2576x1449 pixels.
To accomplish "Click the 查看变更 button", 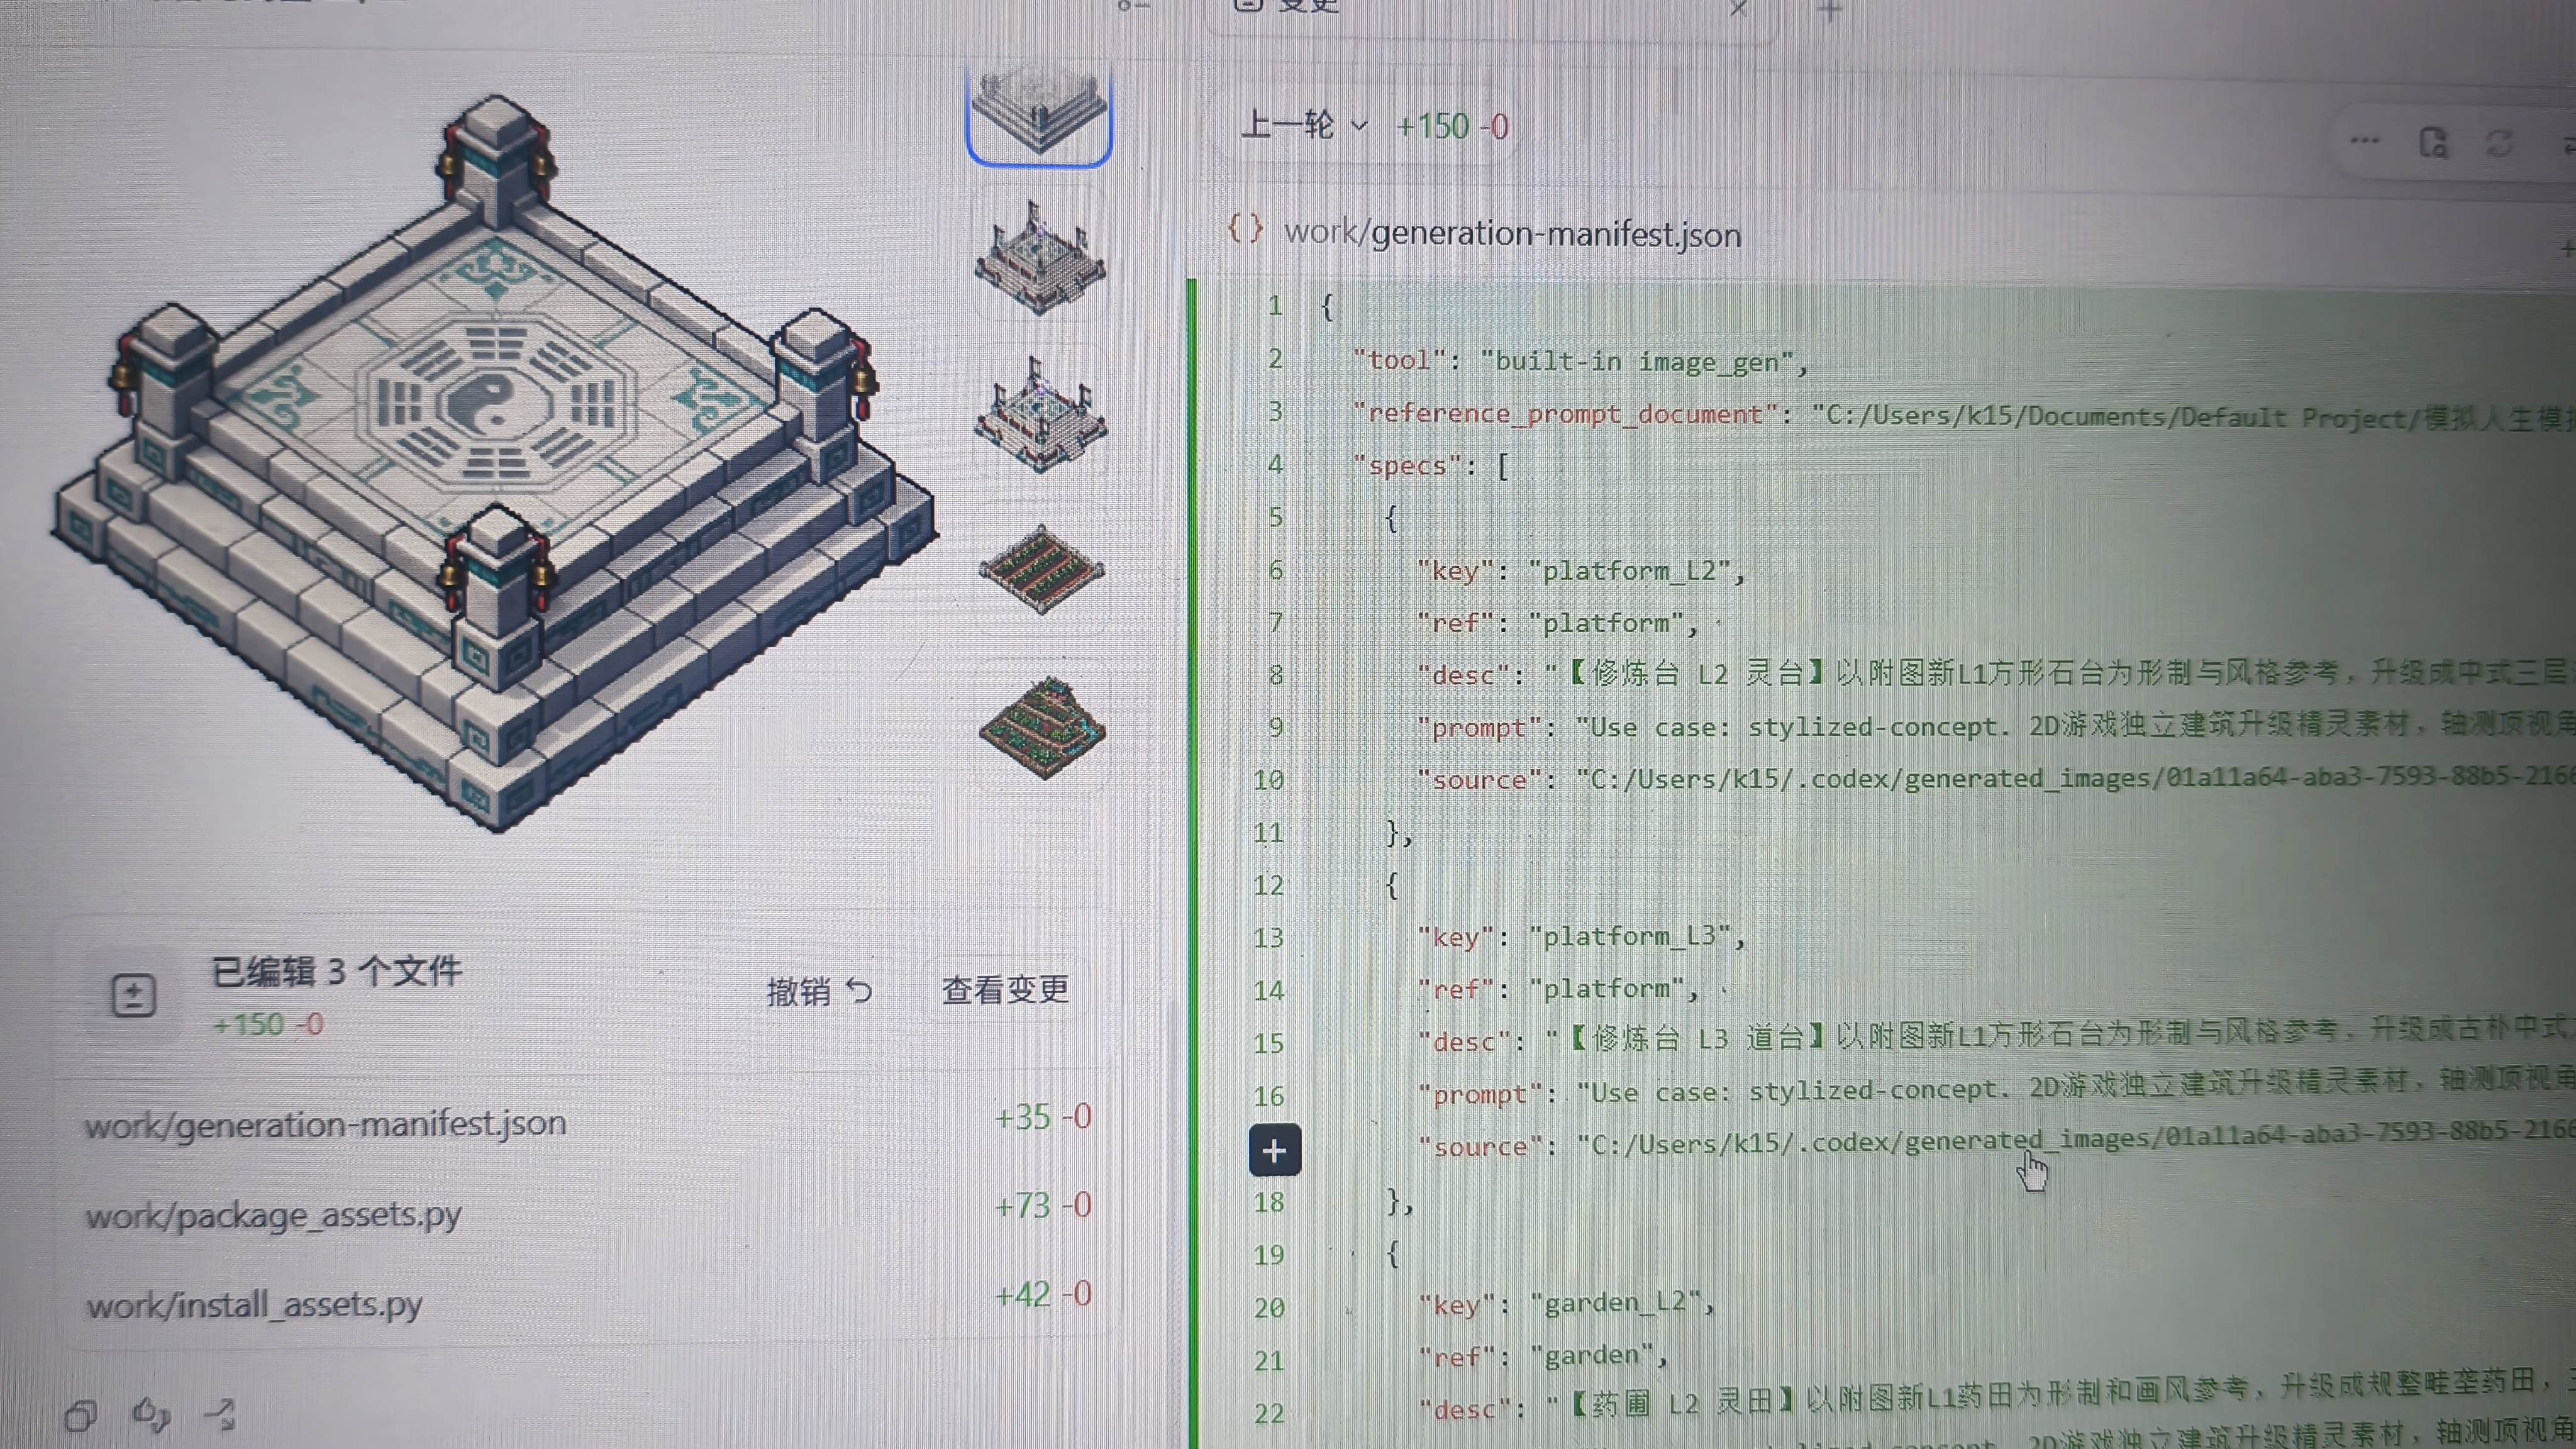I will point(1005,989).
